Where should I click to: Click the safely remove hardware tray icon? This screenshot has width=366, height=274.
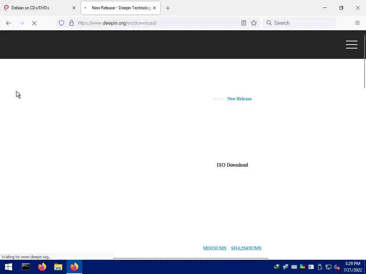[320, 267]
